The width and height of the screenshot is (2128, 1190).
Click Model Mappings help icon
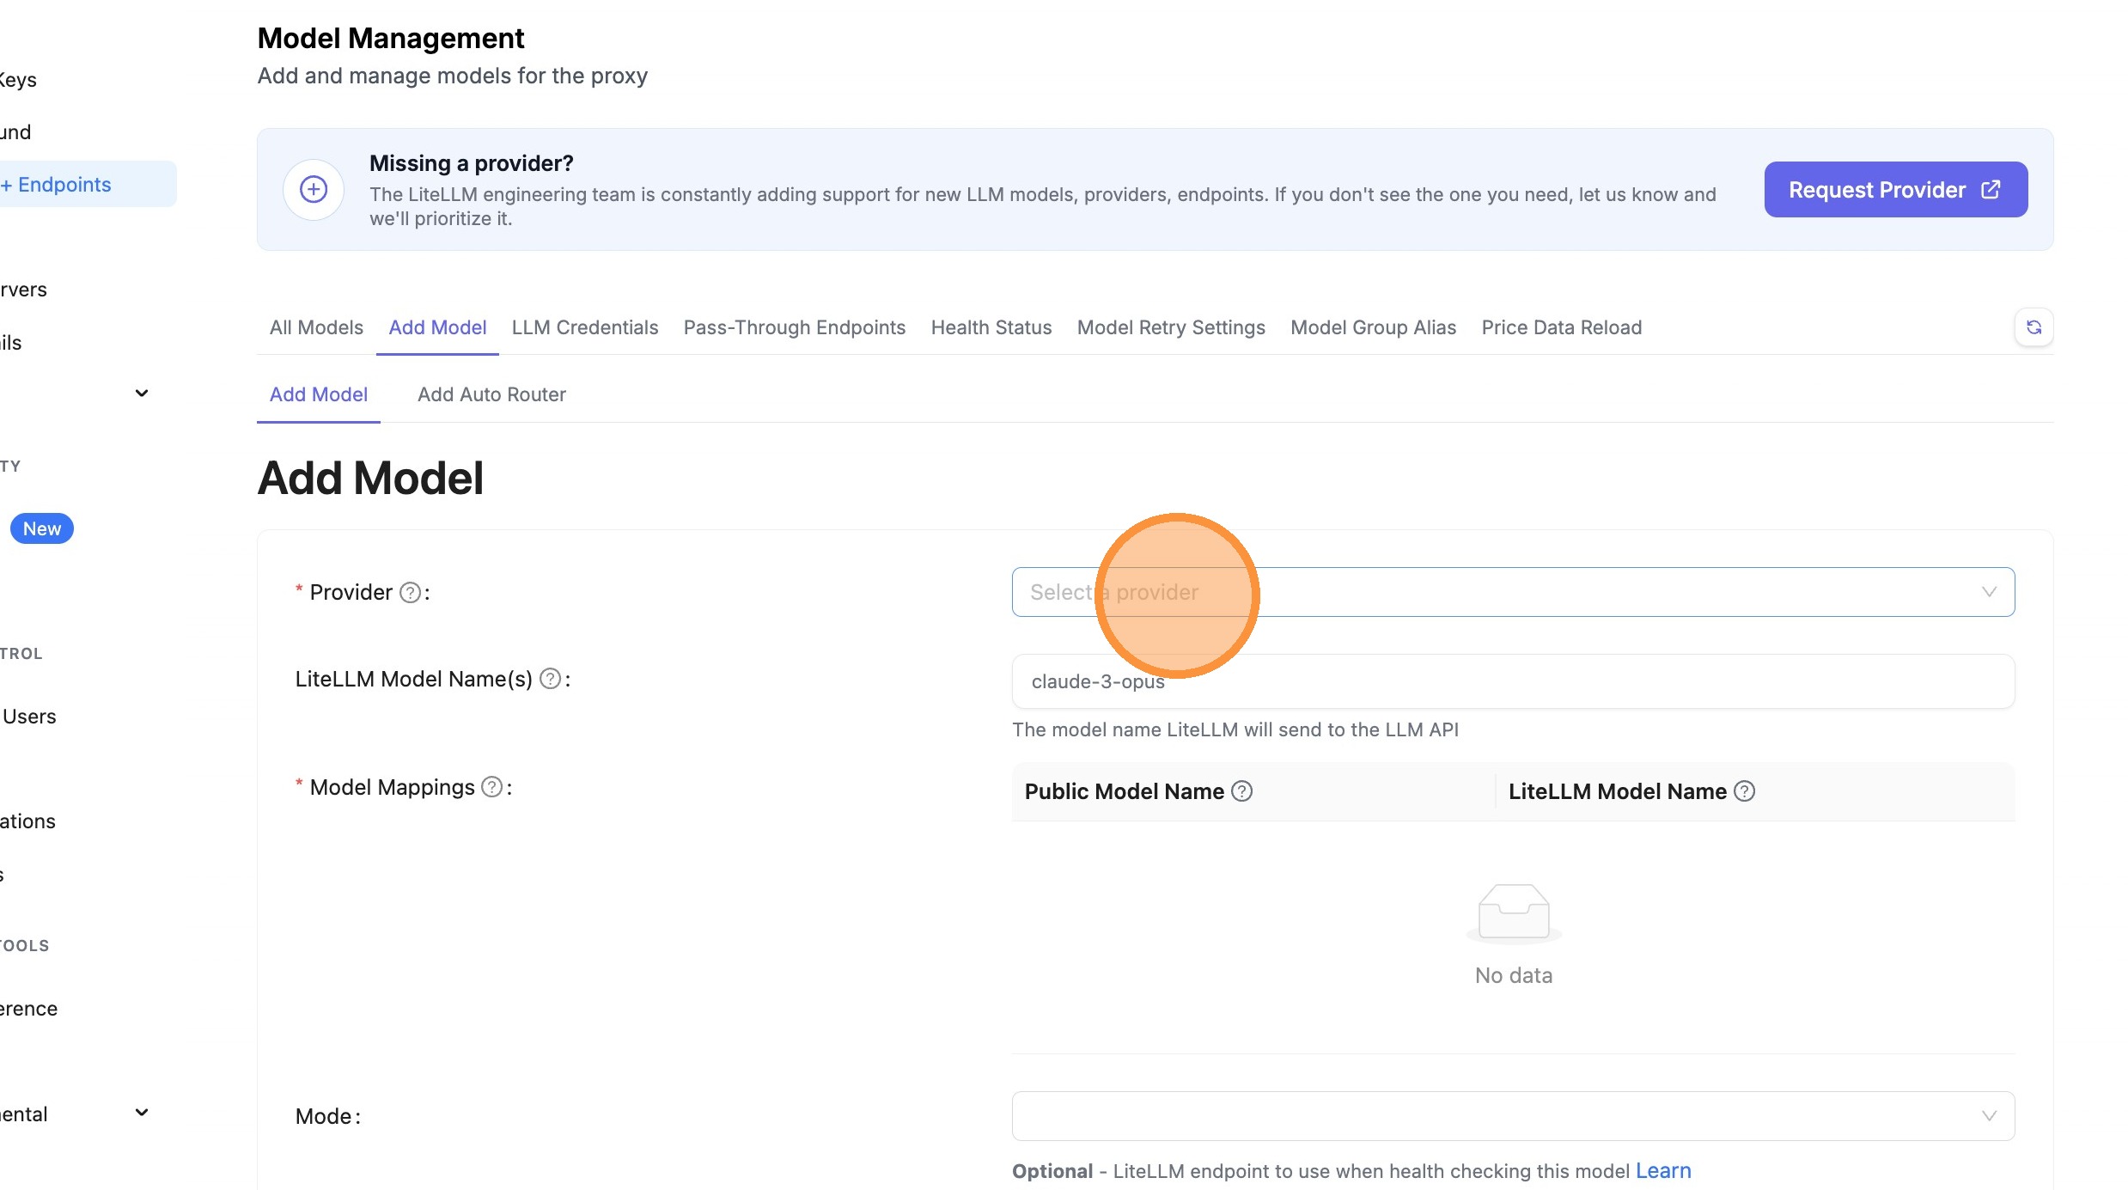(x=491, y=787)
